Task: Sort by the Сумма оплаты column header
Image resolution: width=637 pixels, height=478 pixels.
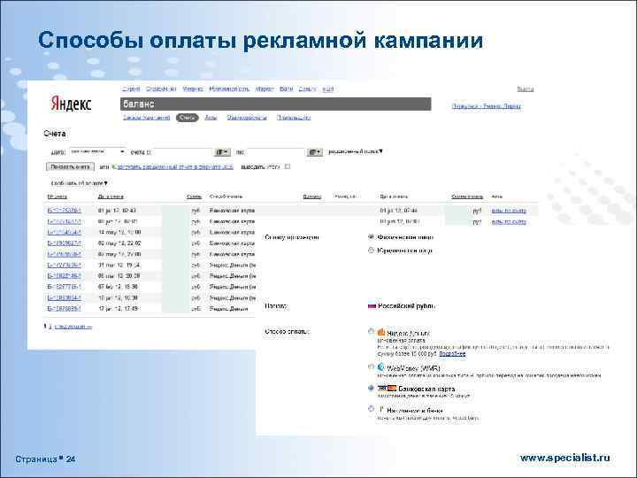Action: coord(467,197)
